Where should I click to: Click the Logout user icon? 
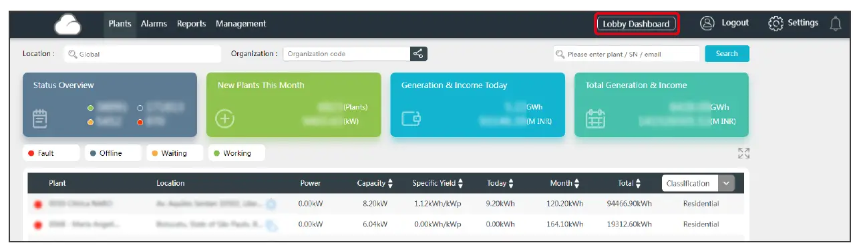(x=707, y=23)
